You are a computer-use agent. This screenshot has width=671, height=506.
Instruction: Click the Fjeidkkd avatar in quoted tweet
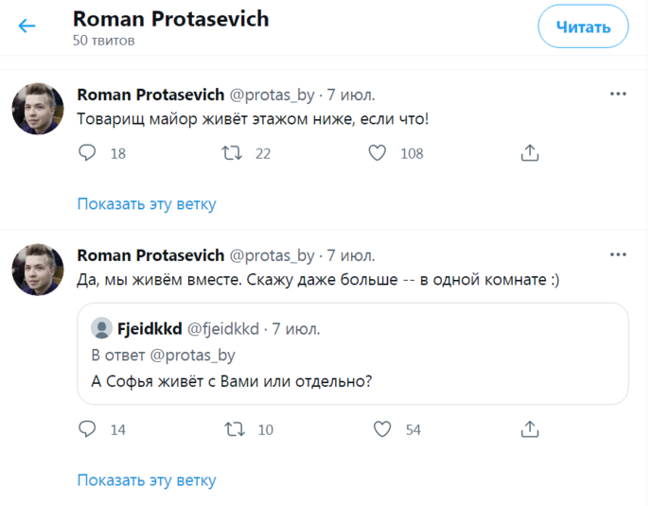point(101,329)
